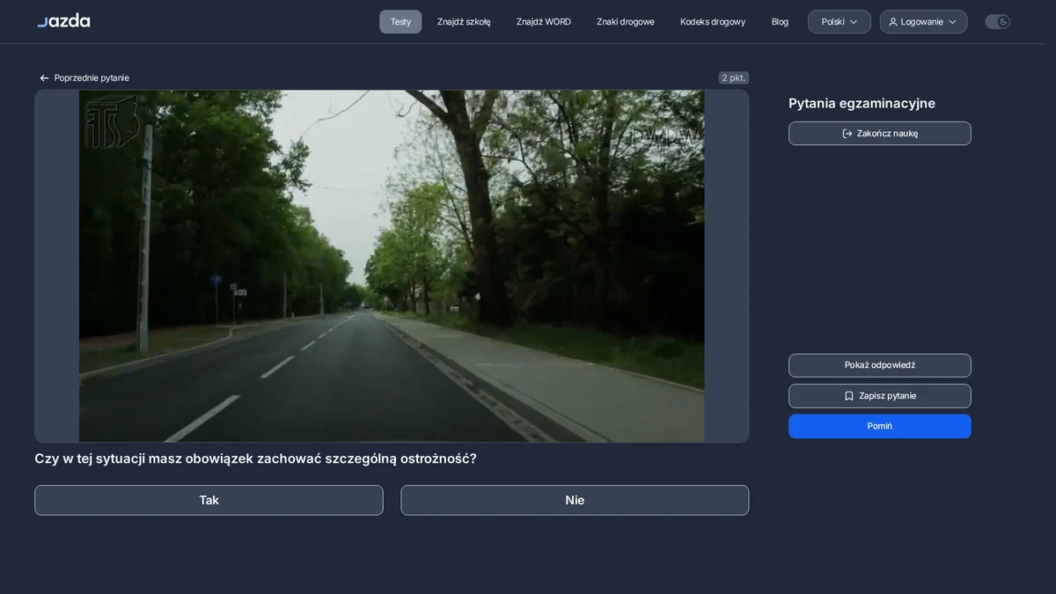The height and width of the screenshot is (594, 1056).
Task: Click the bookmark icon in Zapisz pytanie
Action: coord(849,396)
